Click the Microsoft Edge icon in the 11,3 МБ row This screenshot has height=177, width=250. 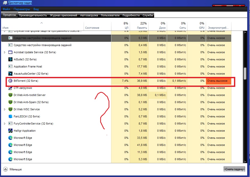[10, 152]
